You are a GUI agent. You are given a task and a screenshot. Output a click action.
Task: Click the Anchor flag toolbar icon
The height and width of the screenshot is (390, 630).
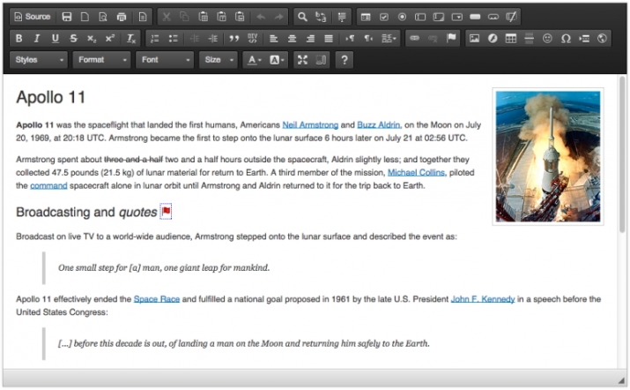click(x=451, y=39)
